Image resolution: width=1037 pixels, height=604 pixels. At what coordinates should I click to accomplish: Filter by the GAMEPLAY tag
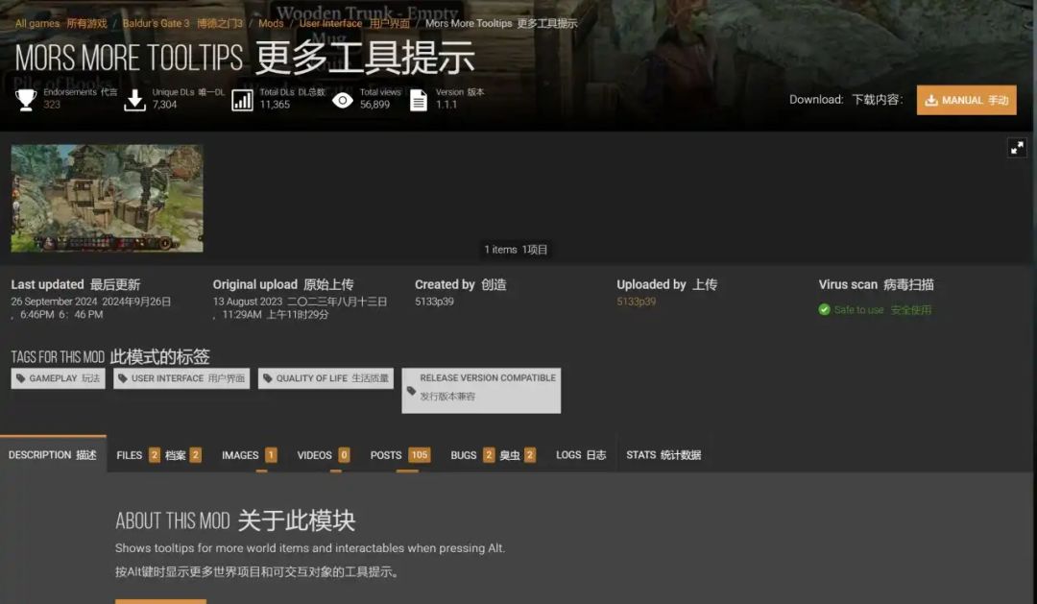(x=59, y=378)
